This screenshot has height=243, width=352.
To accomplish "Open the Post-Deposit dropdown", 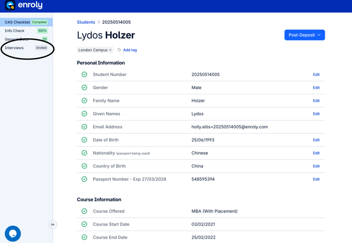I will (304, 35).
